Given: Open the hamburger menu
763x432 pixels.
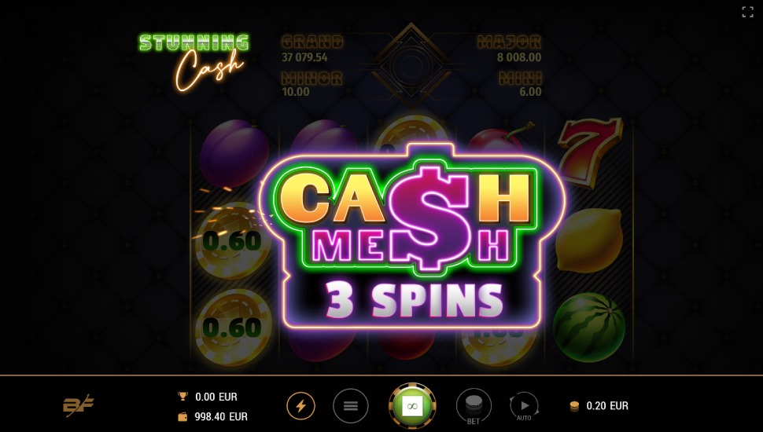Looking at the screenshot, I should 350,406.
